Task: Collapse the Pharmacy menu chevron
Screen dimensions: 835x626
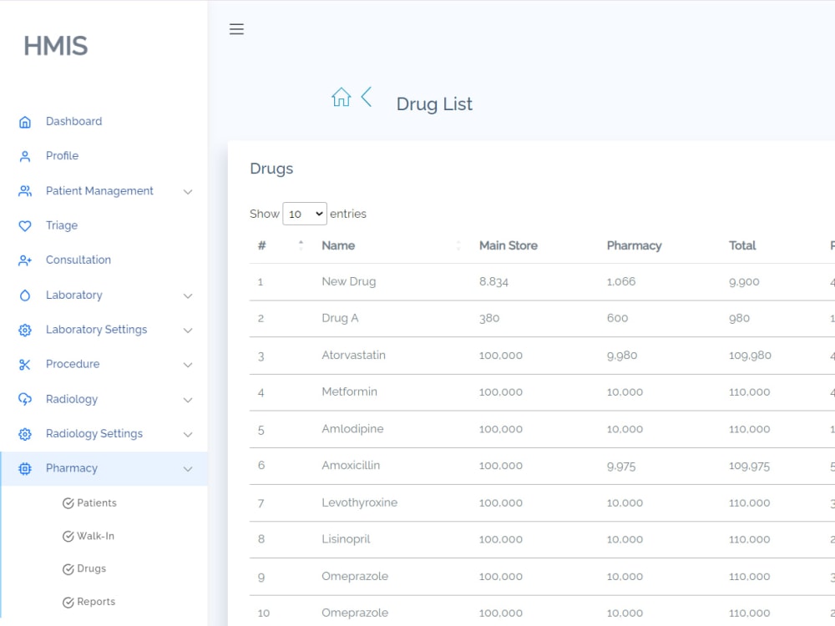Action: pos(188,469)
